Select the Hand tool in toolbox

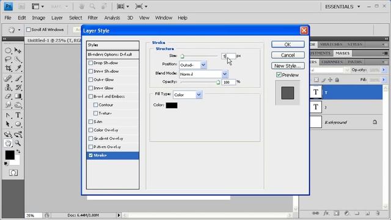[x=8, y=143]
